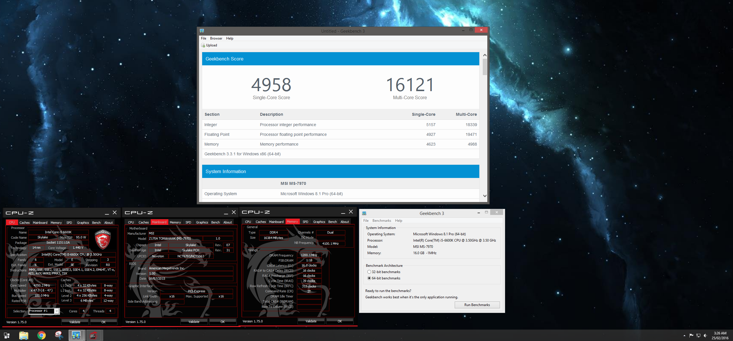
Task: Switch to Mainboard tab in CPU-Z processor window
Action: [40, 223]
